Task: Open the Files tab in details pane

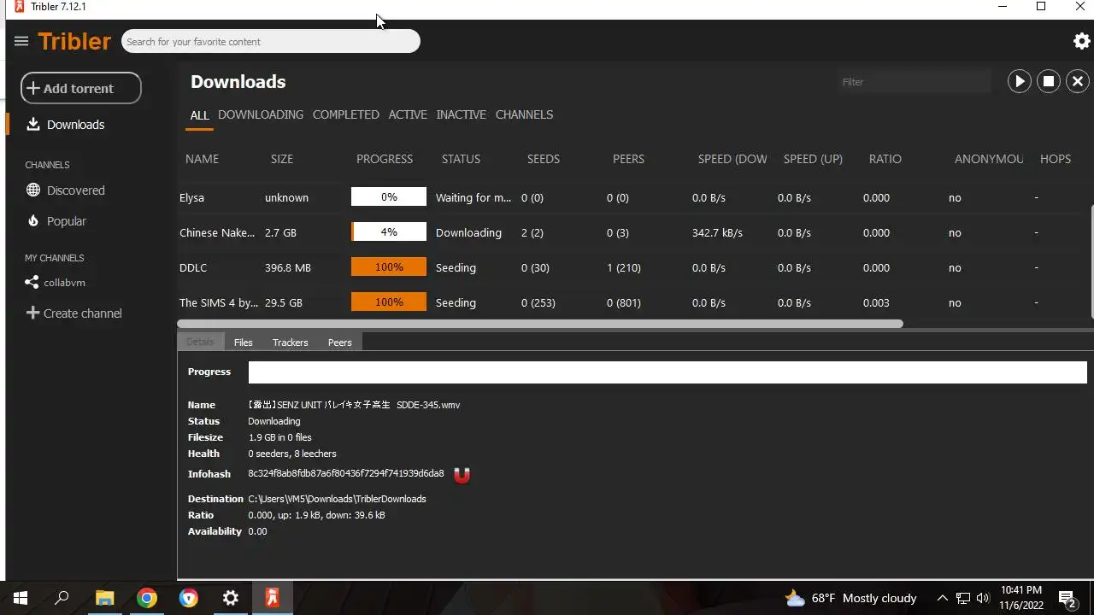Action: click(244, 342)
